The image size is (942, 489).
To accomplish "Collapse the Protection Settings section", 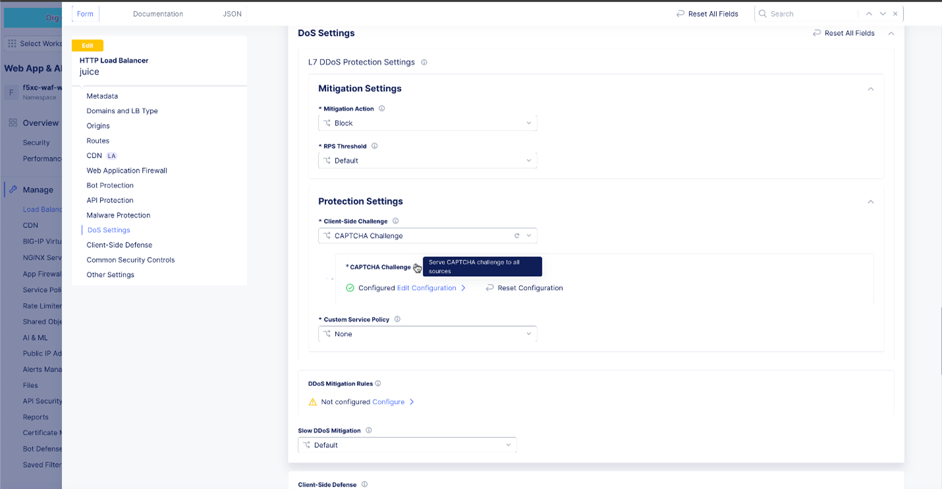I will coord(870,202).
